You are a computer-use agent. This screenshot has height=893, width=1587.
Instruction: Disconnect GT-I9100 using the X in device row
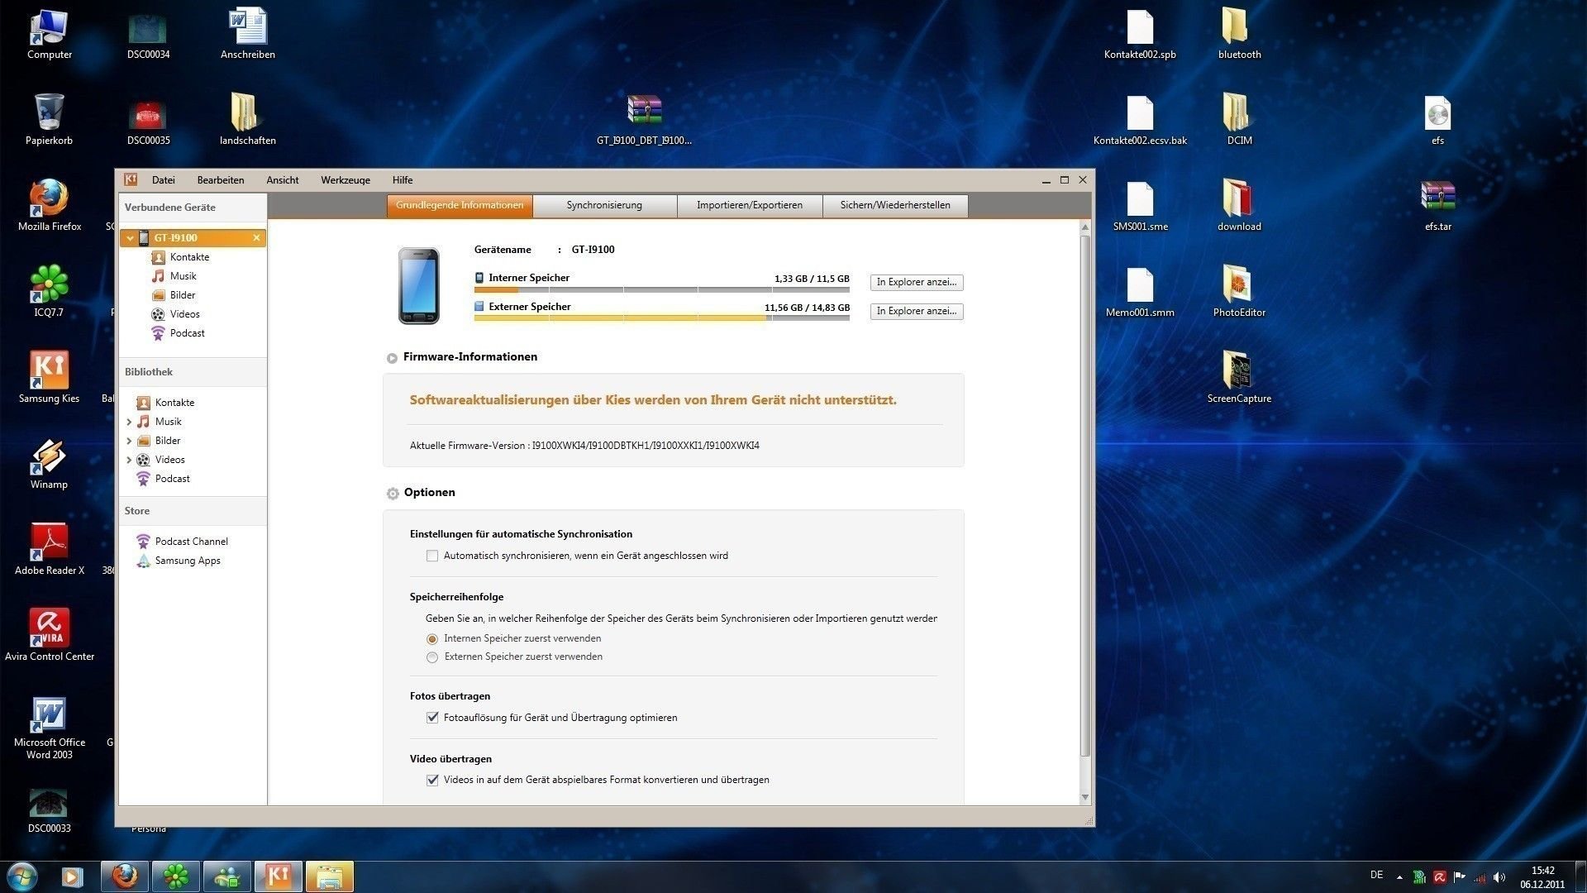click(x=256, y=238)
